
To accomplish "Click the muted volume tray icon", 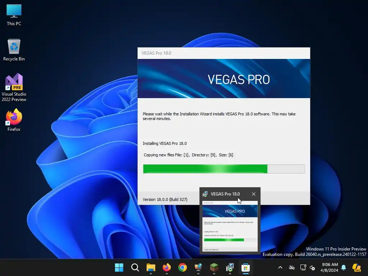I will click(x=312, y=267).
